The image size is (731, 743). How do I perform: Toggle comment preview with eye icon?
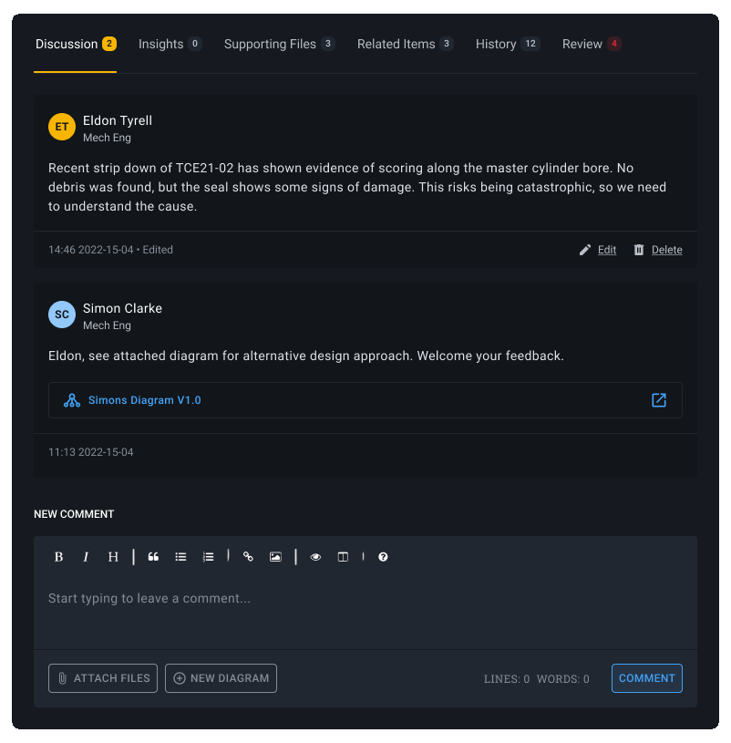[315, 557]
